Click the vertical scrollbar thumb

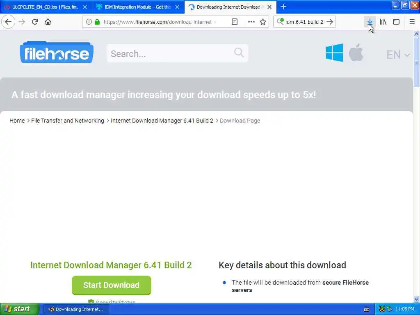point(416,62)
